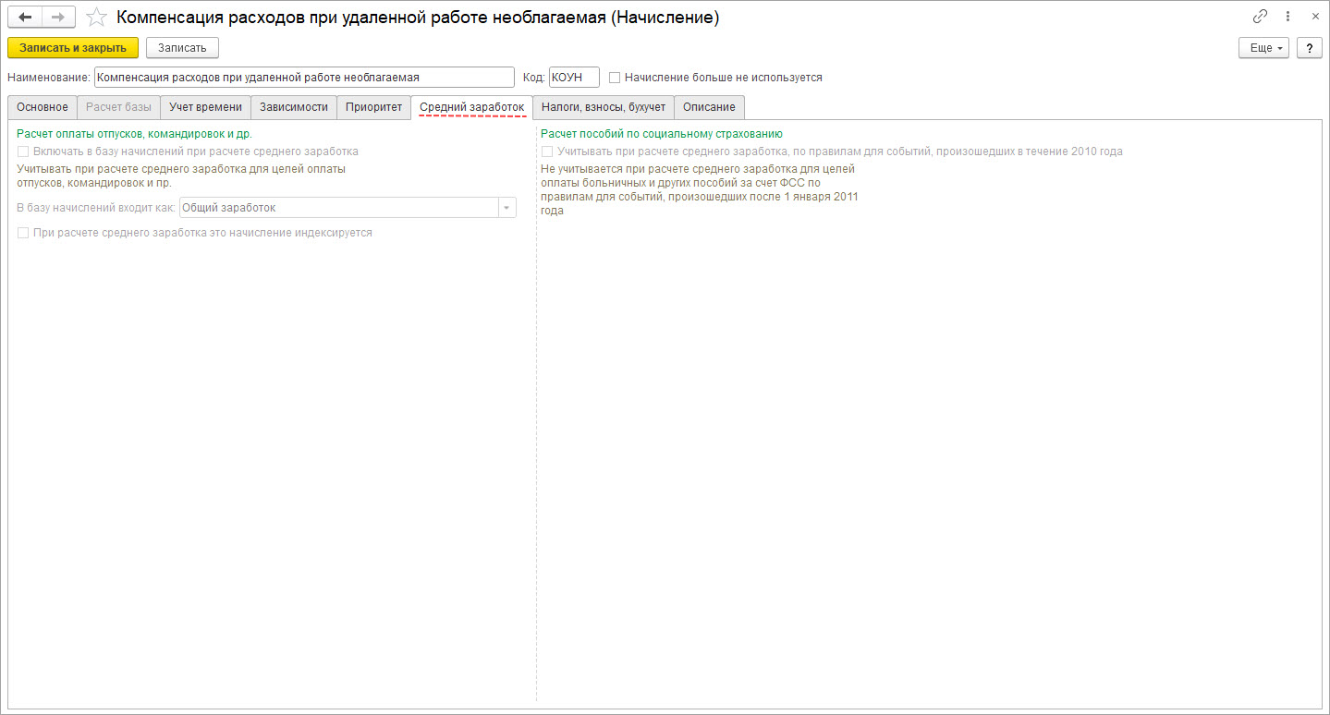The height and width of the screenshot is (715, 1330).
Task: Copy link with the chain icon
Action: (x=1260, y=17)
